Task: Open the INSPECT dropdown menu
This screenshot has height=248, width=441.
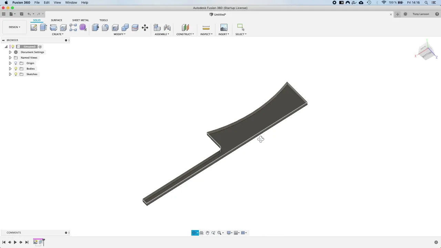Action: click(206, 34)
